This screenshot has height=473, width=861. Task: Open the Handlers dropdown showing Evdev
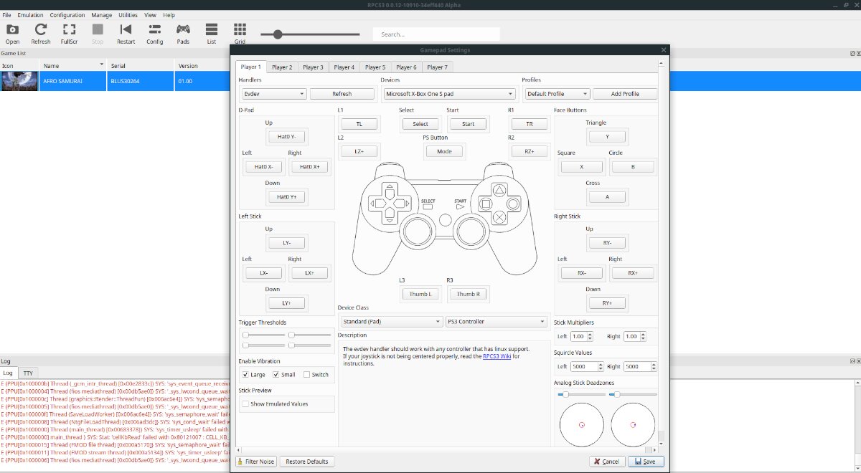(273, 93)
